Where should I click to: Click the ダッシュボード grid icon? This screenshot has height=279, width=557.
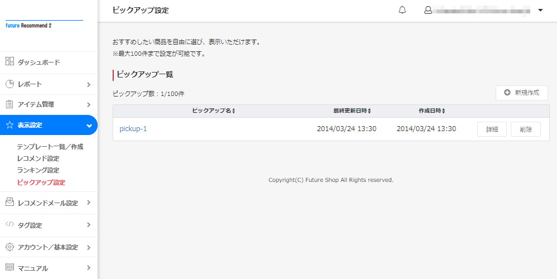(9, 61)
